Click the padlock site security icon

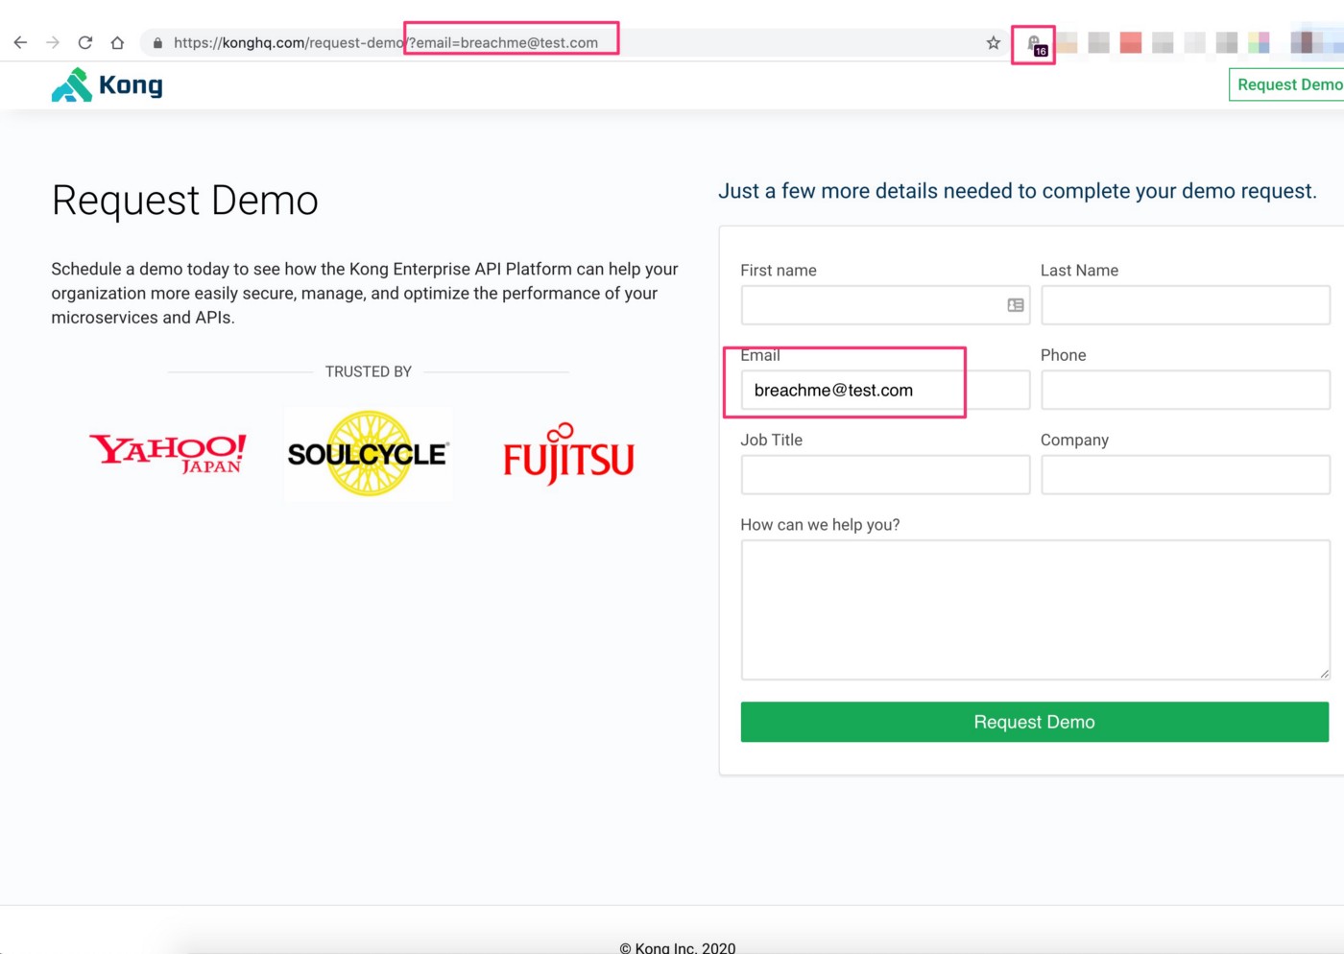pos(157,42)
